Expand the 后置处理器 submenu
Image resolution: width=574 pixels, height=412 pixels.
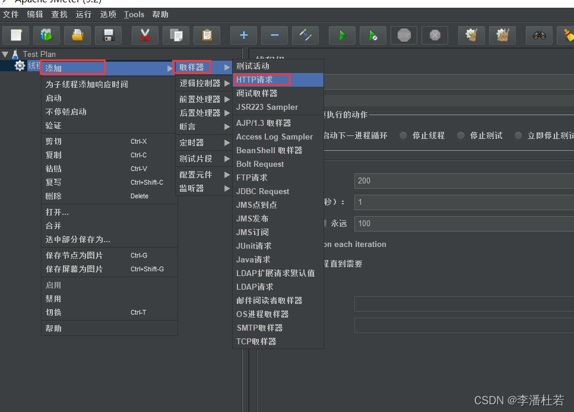click(x=204, y=113)
